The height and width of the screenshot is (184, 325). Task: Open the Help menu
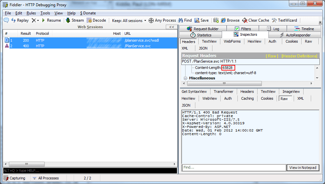click(71, 13)
